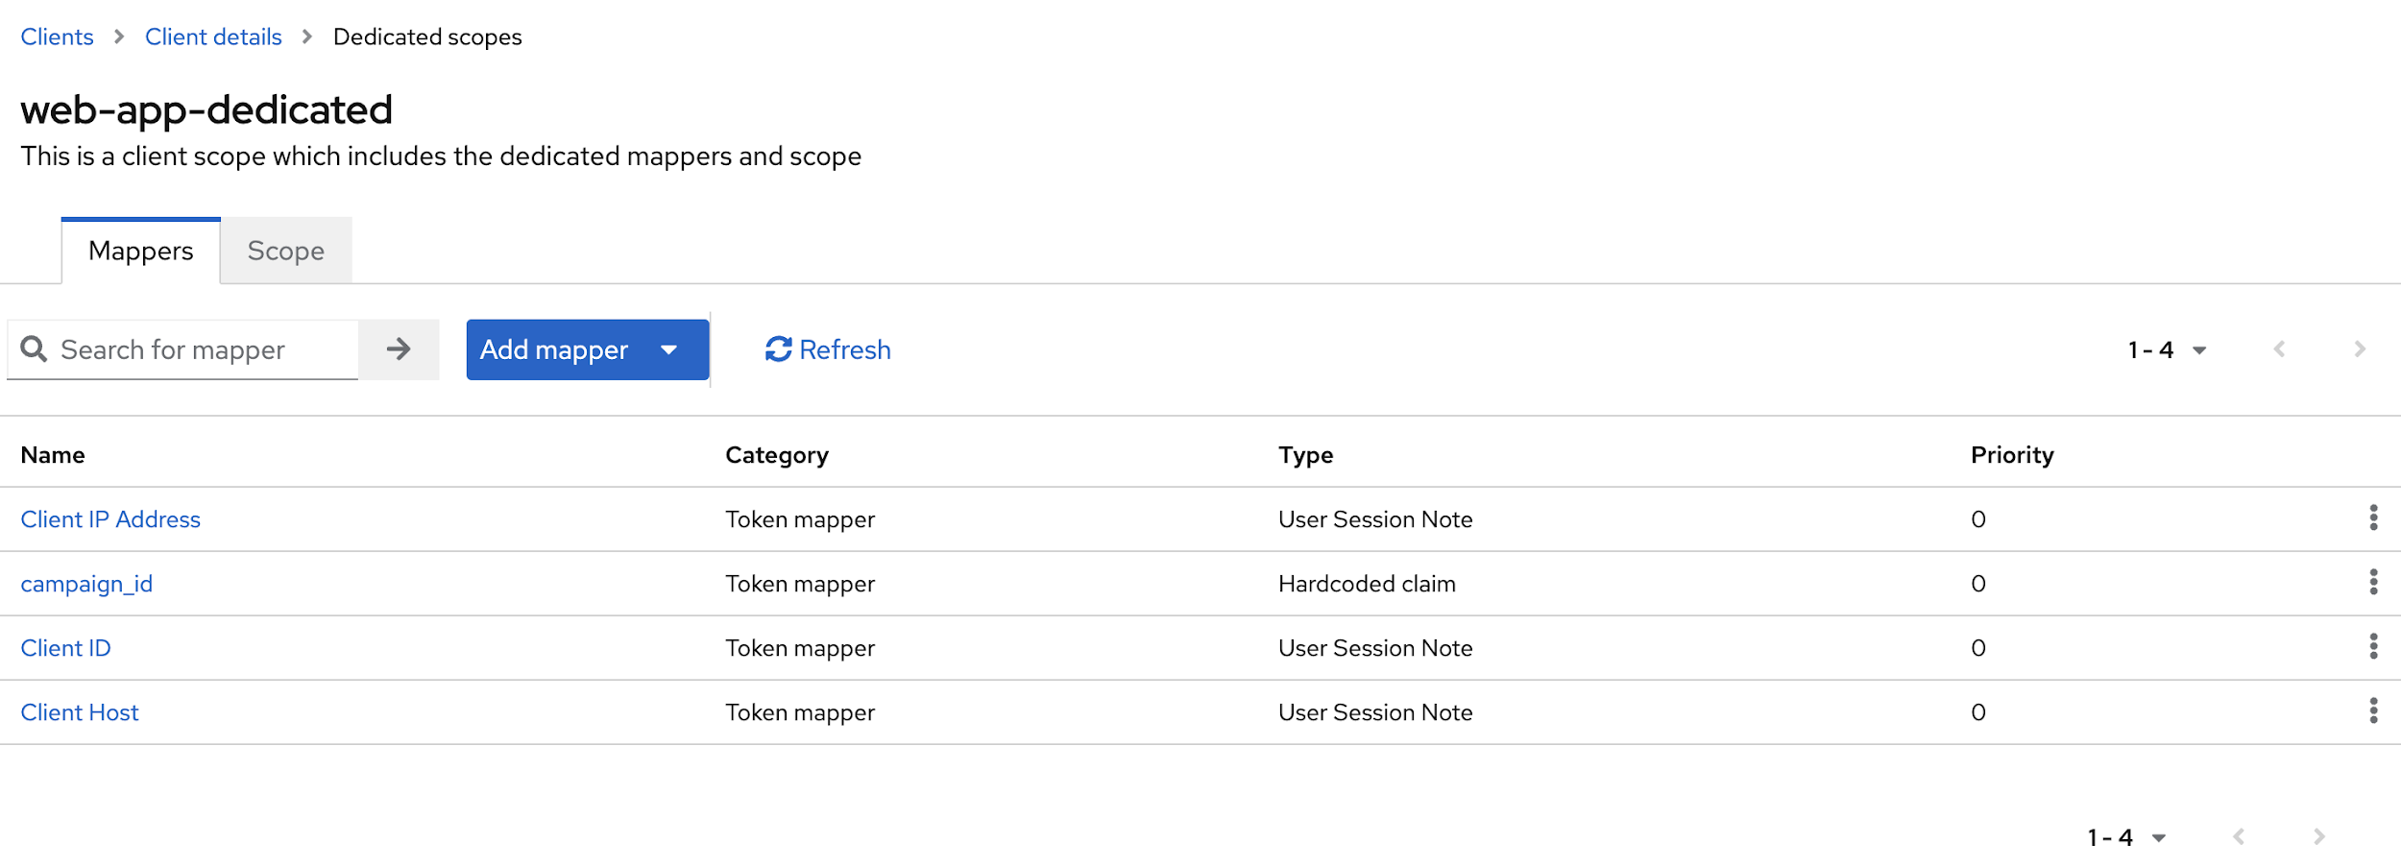The width and height of the screenshot is (2401, 867).
Task: Open top 1 - 4 per-page dropdown
Action: click(x=2167, y=350)
